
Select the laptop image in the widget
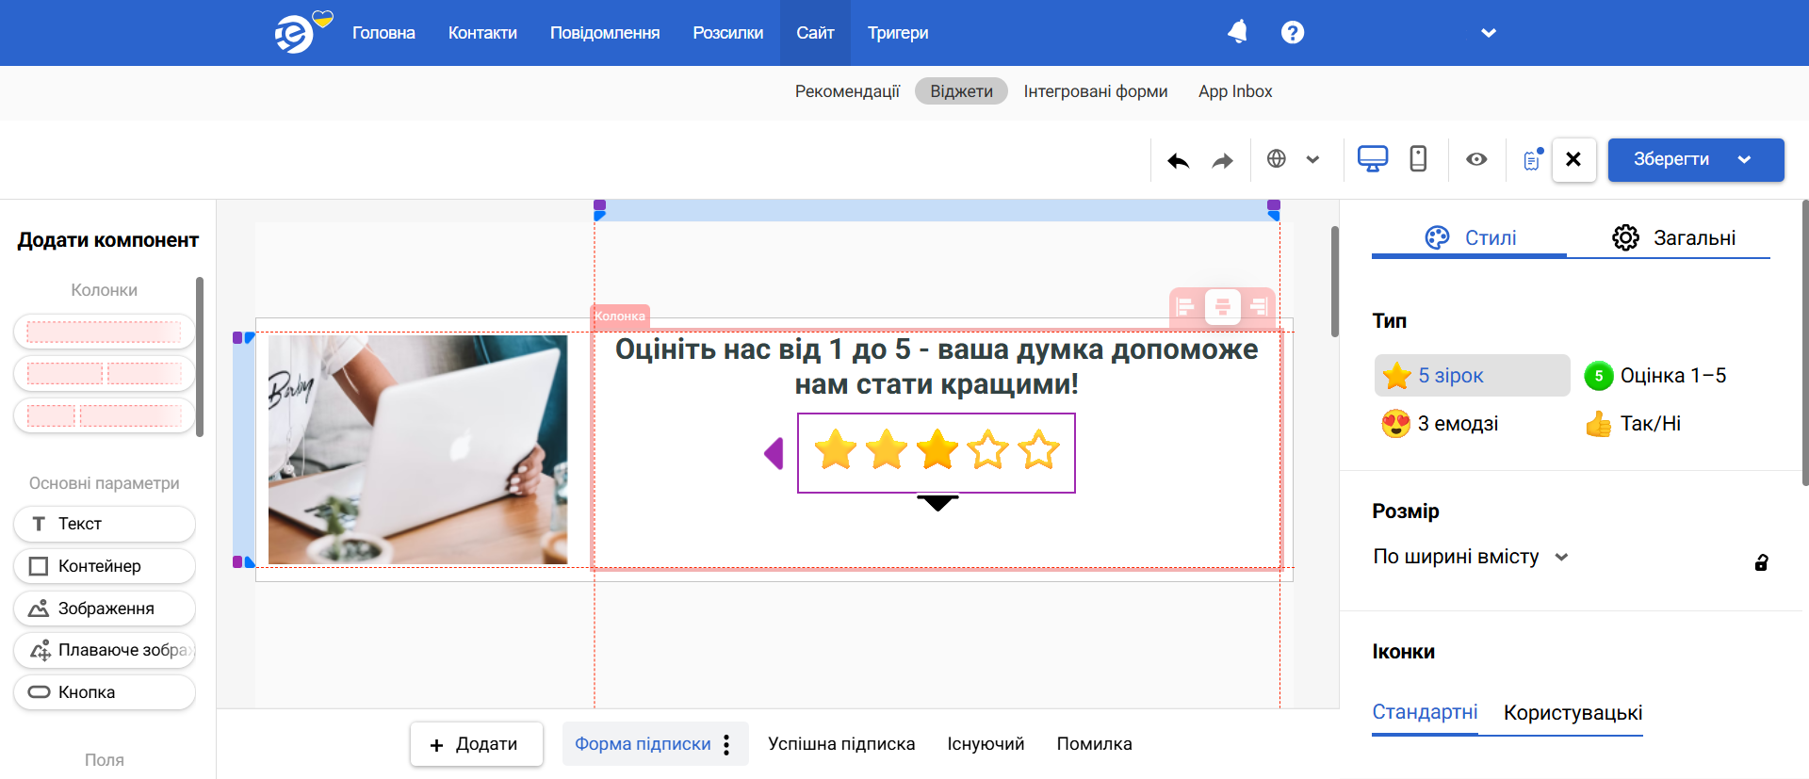click(x=417, y=449)
